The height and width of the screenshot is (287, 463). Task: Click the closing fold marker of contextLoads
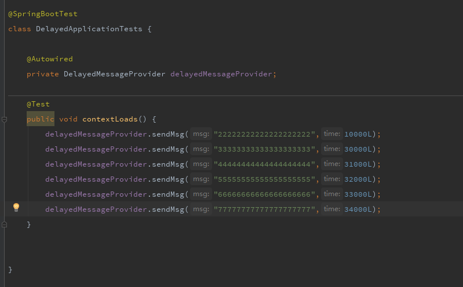[5, 225]
